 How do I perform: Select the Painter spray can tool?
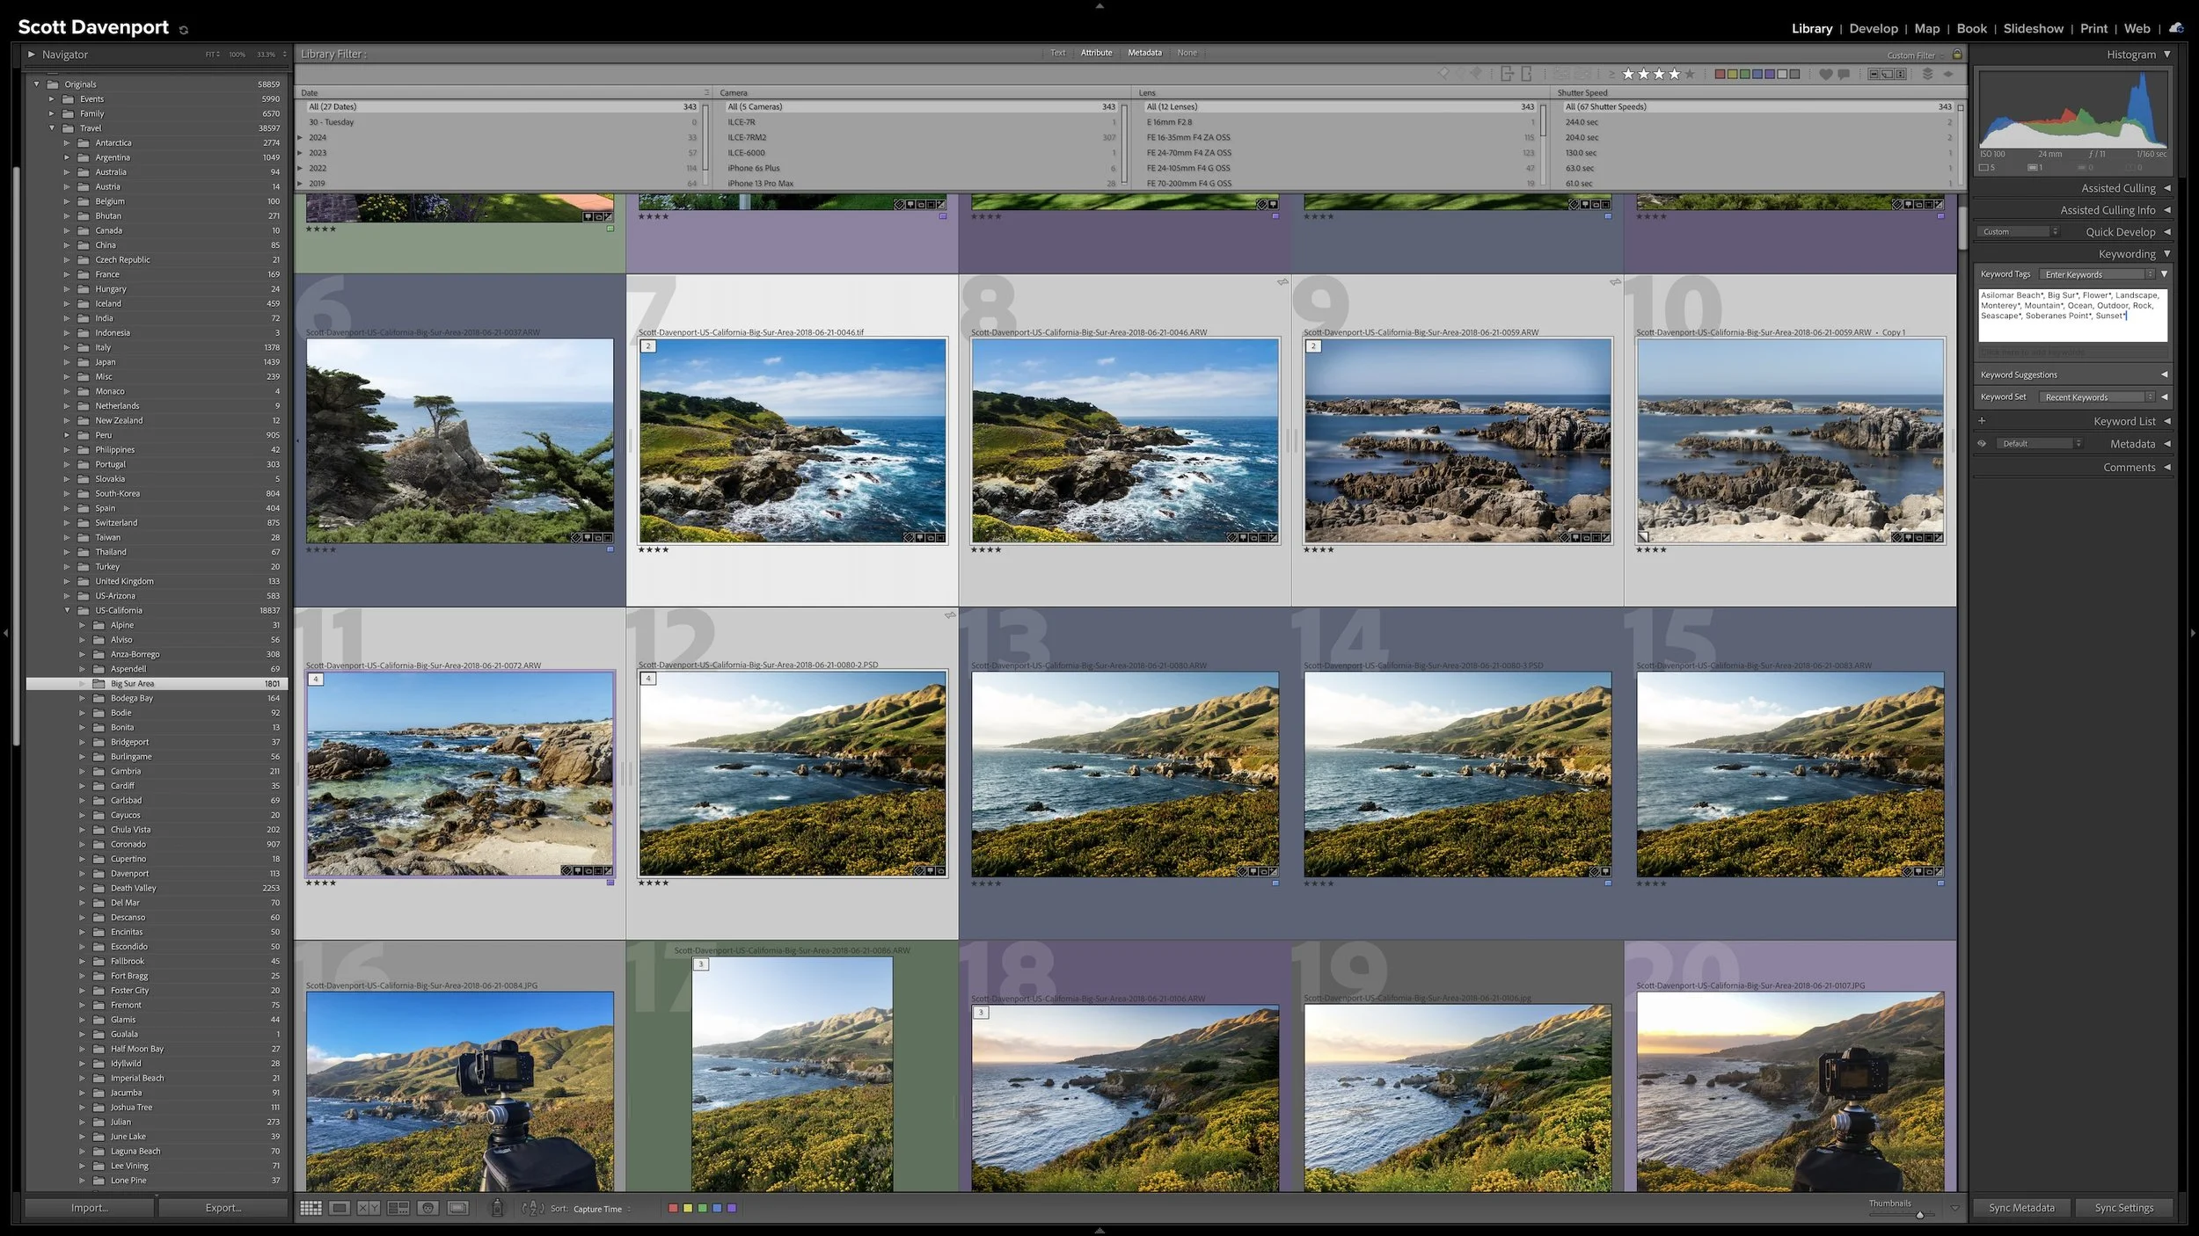(x=497, y=1208)
